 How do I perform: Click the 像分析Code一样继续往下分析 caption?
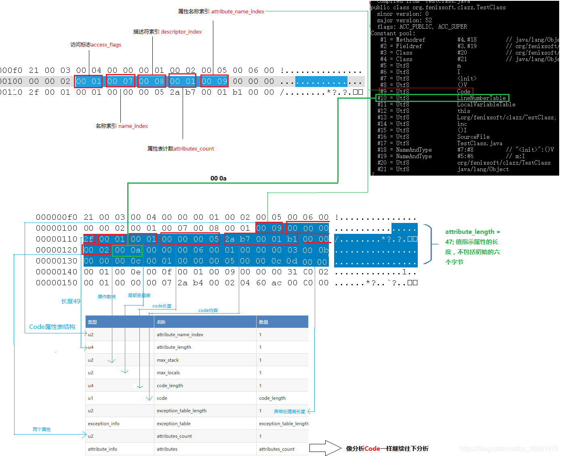point(387,449)
